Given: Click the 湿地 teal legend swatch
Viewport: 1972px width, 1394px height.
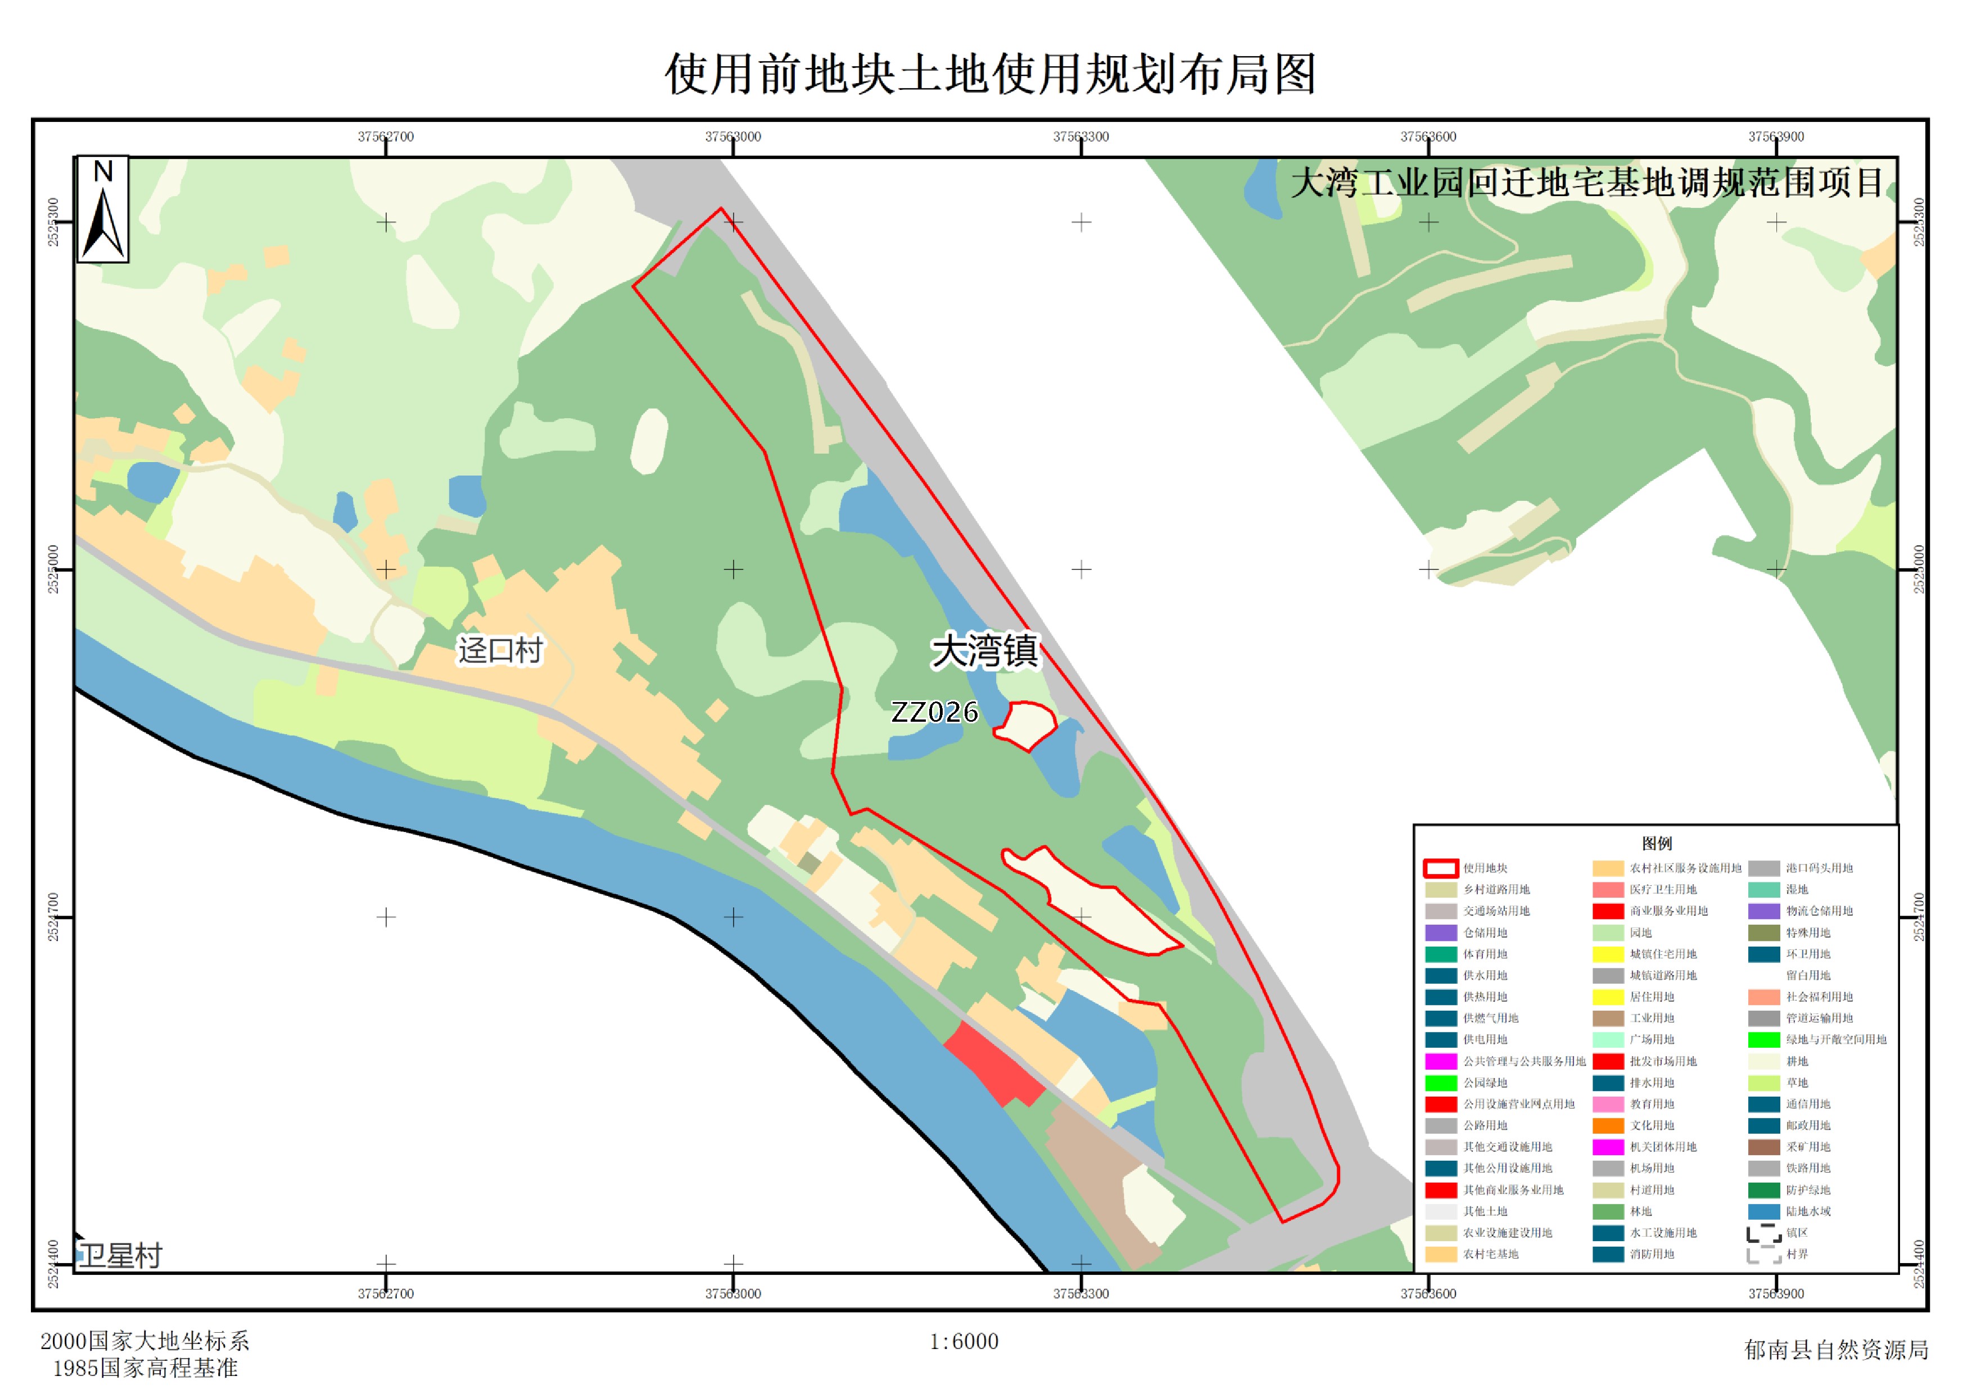Looking at the screenshot, I should 1763,890.
